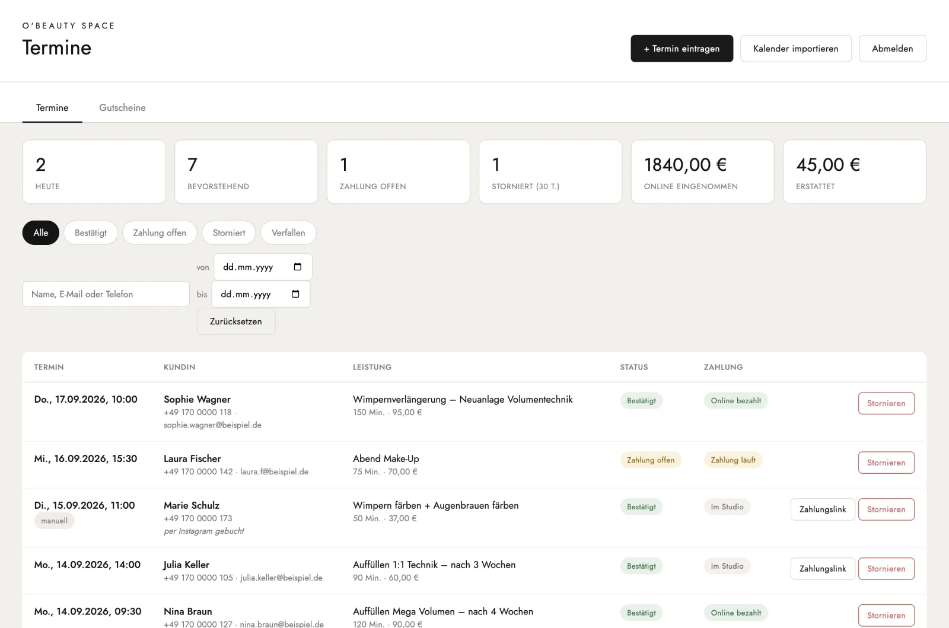
Task: Log out via the Abmelden button
Action: (892, 49)
